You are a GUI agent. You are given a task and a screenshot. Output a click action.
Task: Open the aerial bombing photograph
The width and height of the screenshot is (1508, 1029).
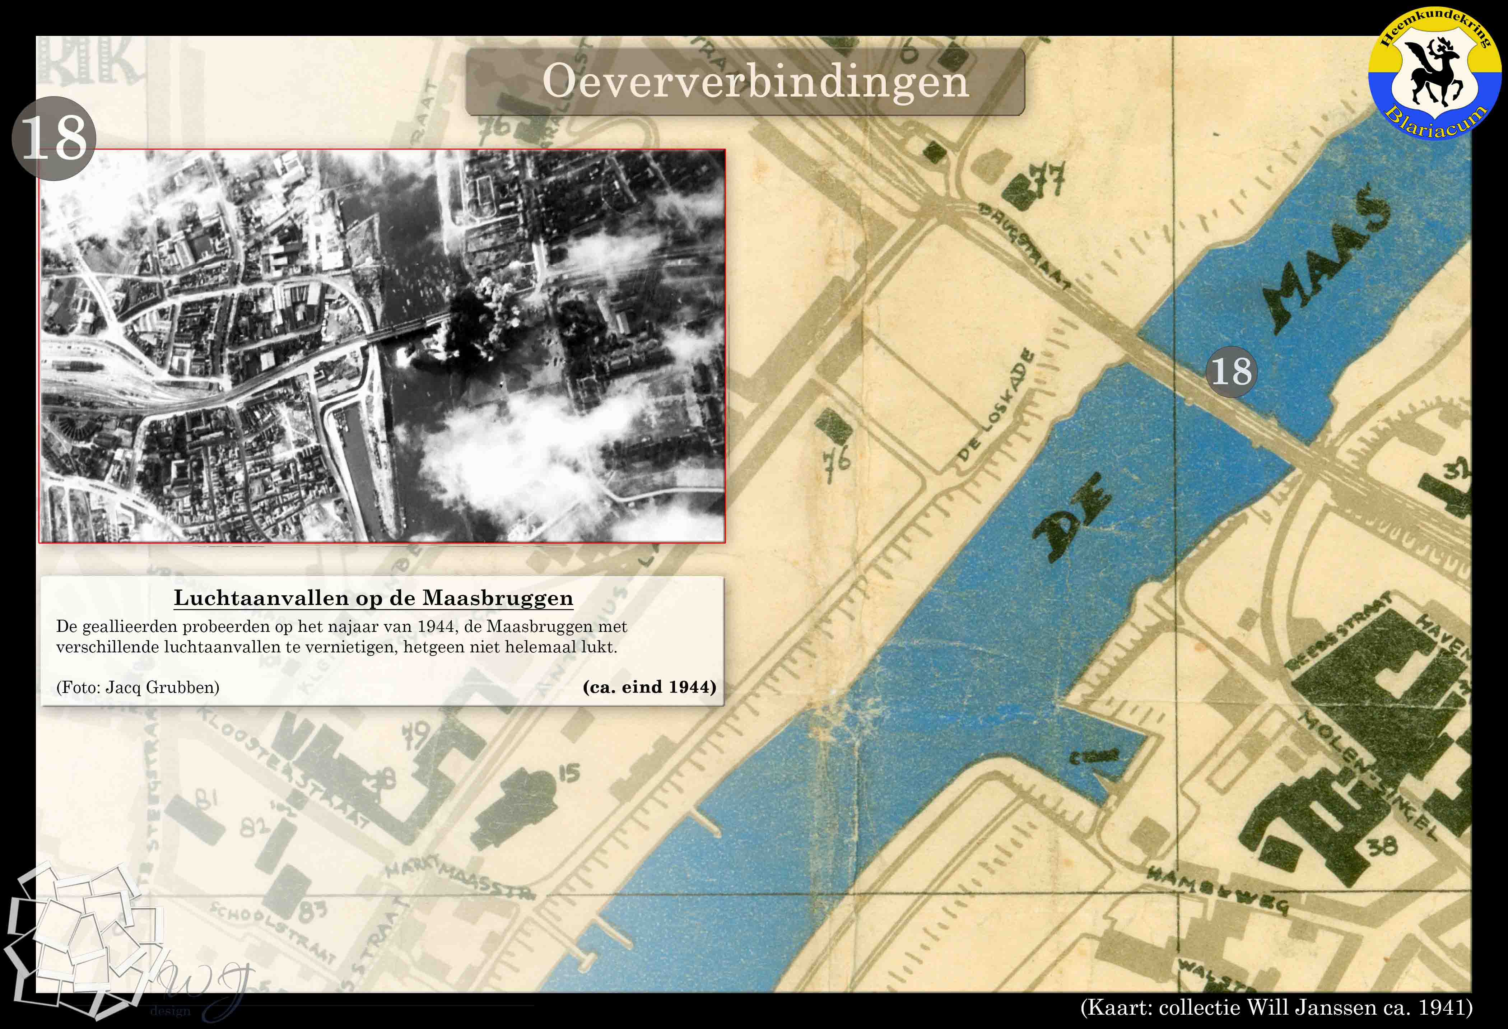[x=382, y=346]
